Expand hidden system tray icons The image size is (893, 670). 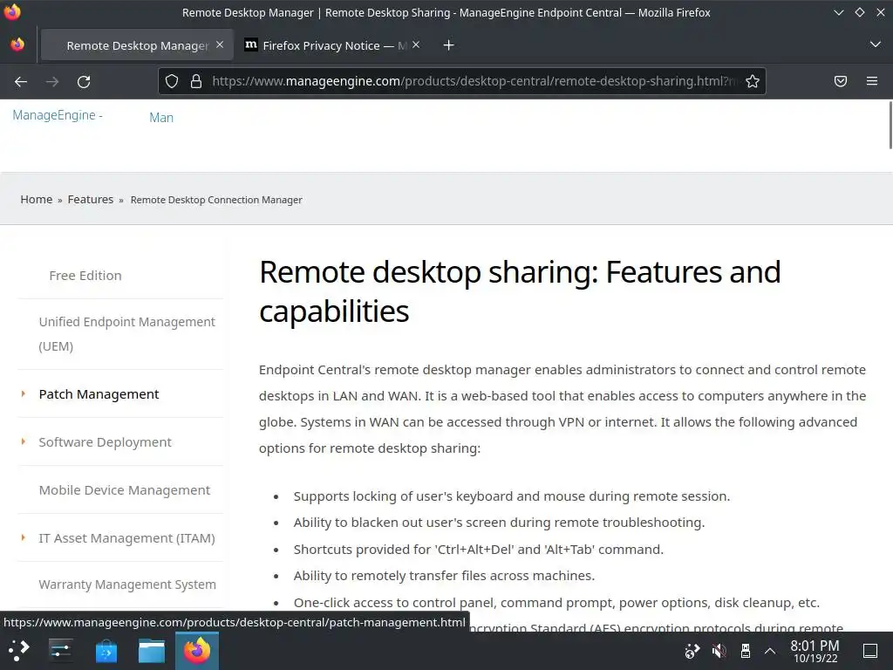pyautogui.click(x=770, y=651)
